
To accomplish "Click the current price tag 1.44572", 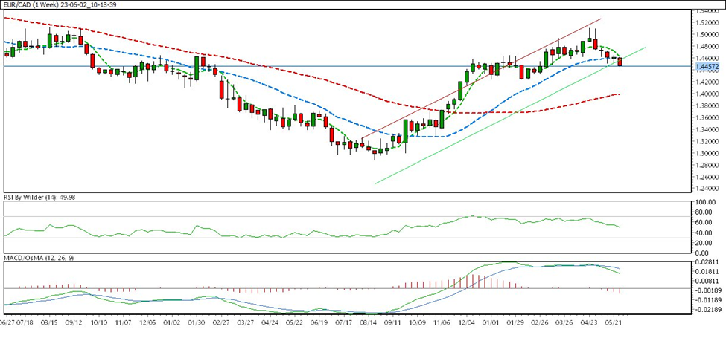I will 707,67.
